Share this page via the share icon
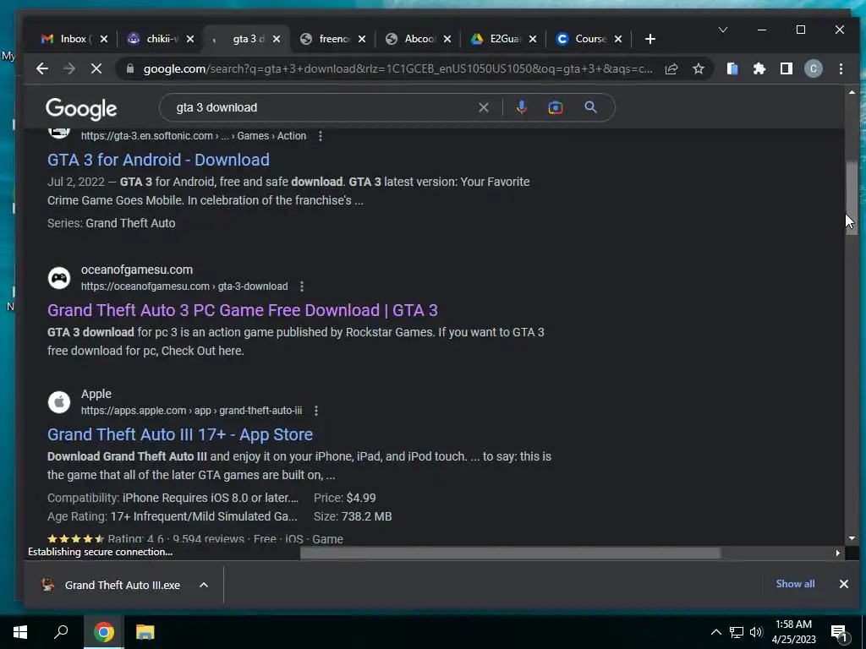The image size is (866, 649). point(671,68)
